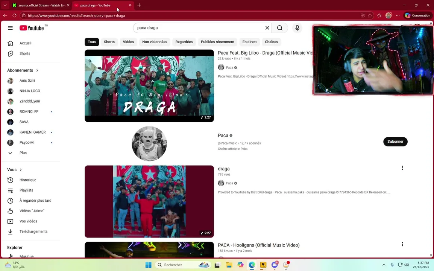This screenshot has height=271, width=434.
Task: Click the Windows taskbar Rechercher box
Action: pyautogui.click(x=183, y=265)
